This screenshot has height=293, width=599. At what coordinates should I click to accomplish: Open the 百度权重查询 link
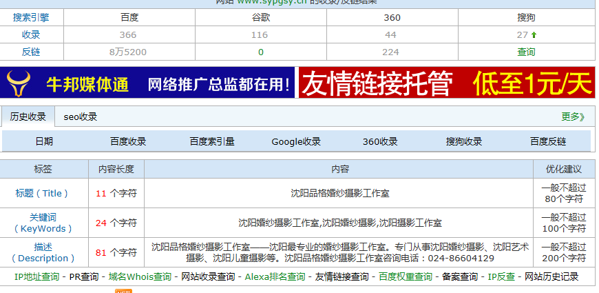[406, 276]
